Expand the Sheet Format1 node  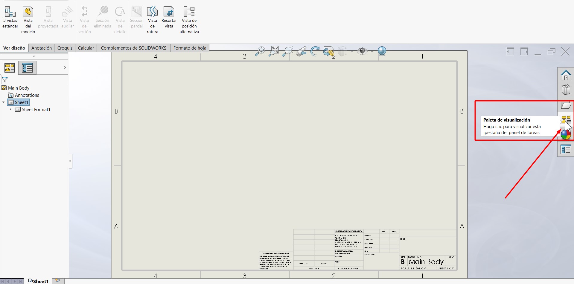(x=10, y=109)
